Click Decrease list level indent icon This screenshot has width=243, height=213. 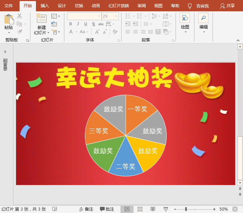pos(128,24)
